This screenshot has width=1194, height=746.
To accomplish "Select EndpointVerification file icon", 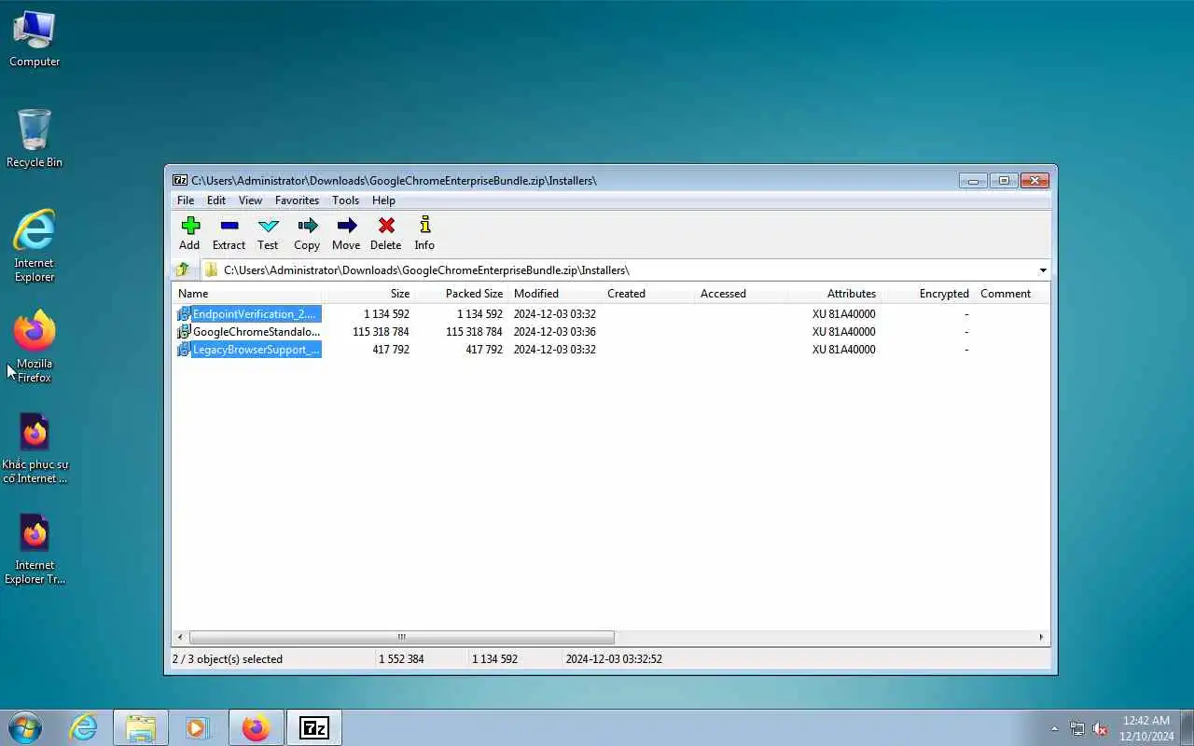I will point(184,314).
